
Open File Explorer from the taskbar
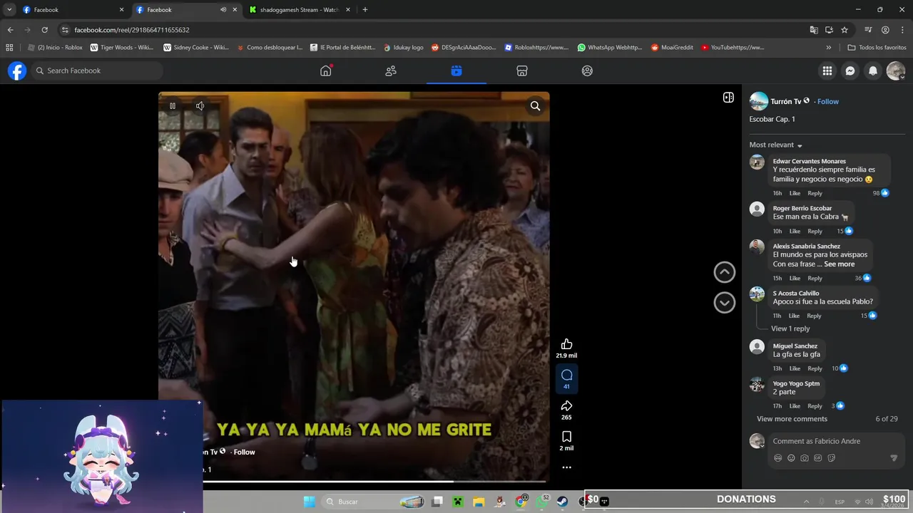pyautogui.click(x=479, y=502)
